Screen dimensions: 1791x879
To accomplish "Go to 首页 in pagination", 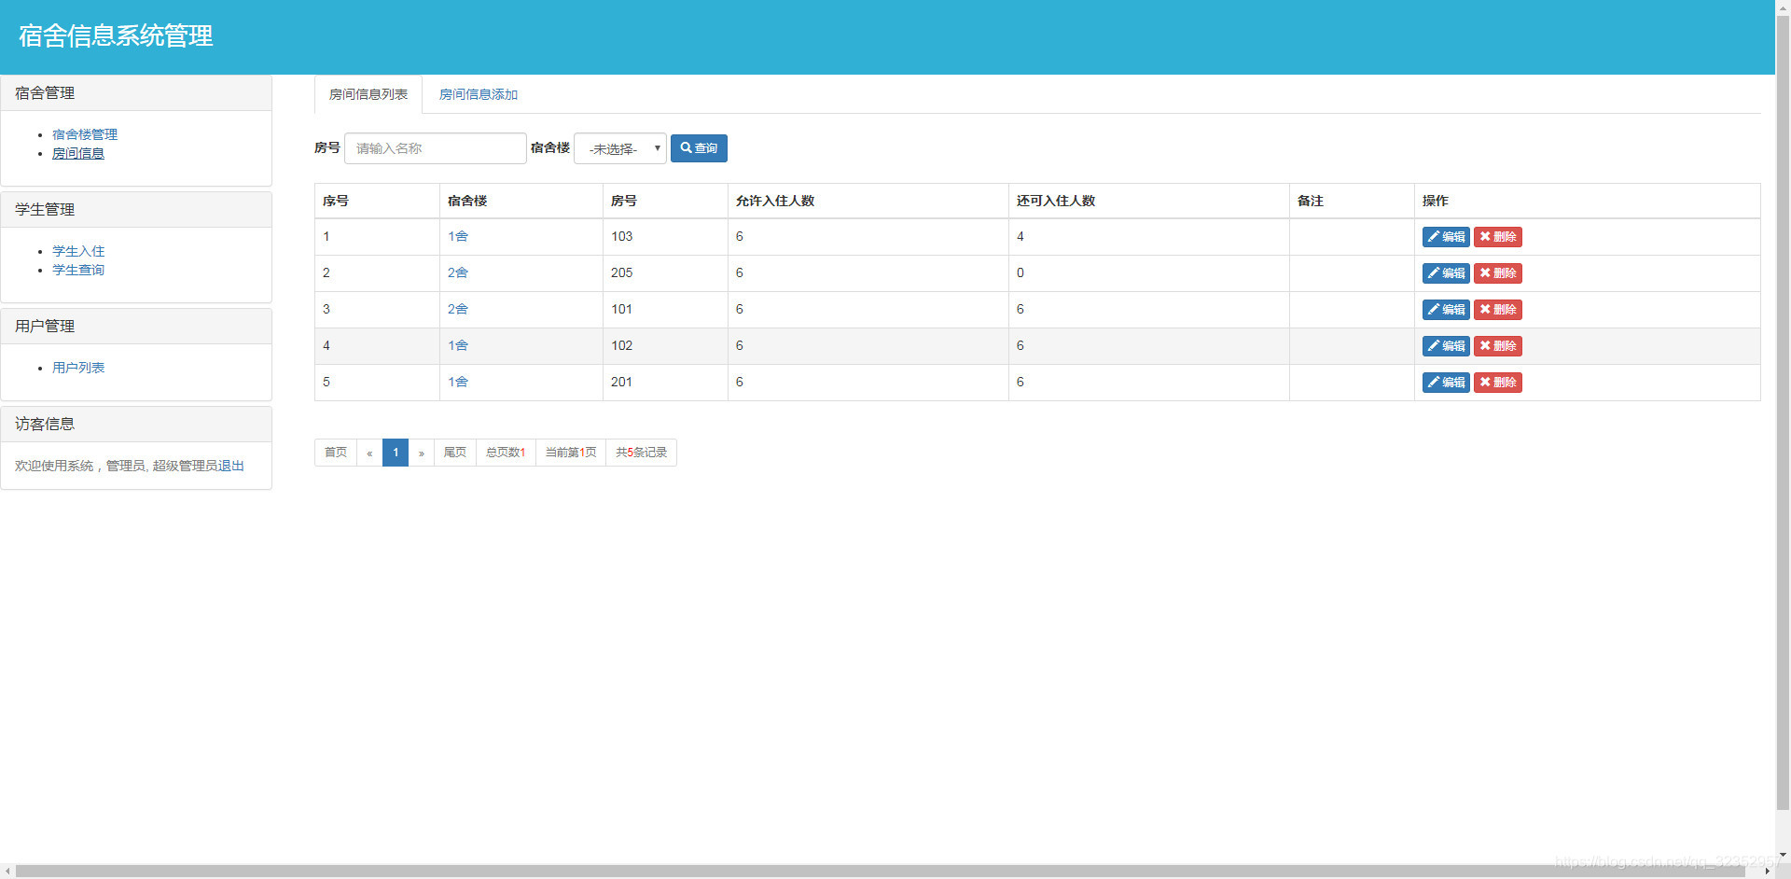I will [336, 453].
